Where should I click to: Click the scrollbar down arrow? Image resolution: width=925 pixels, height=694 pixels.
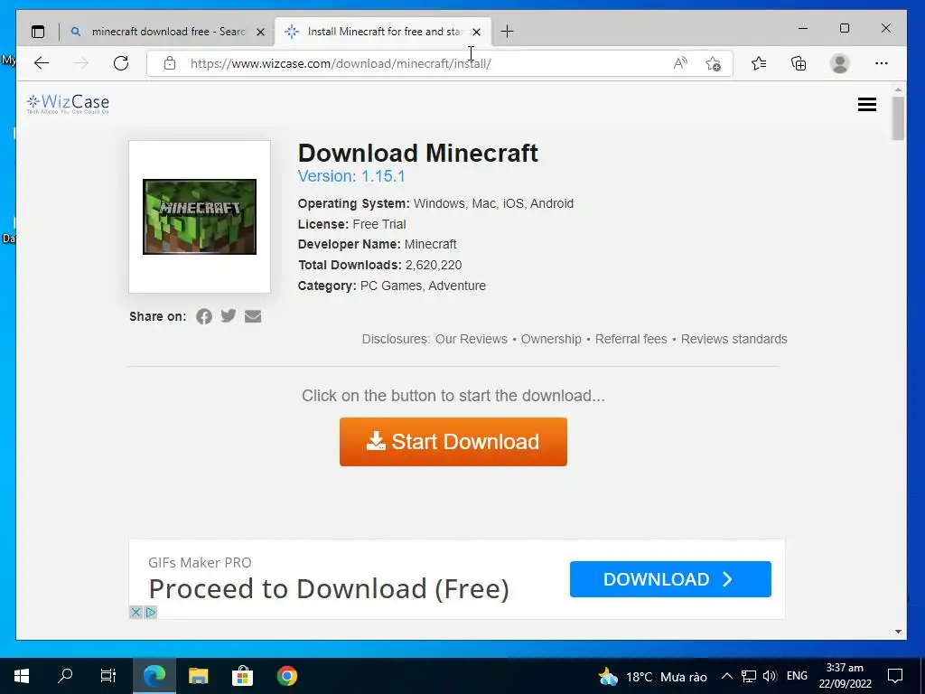(898, 632)
